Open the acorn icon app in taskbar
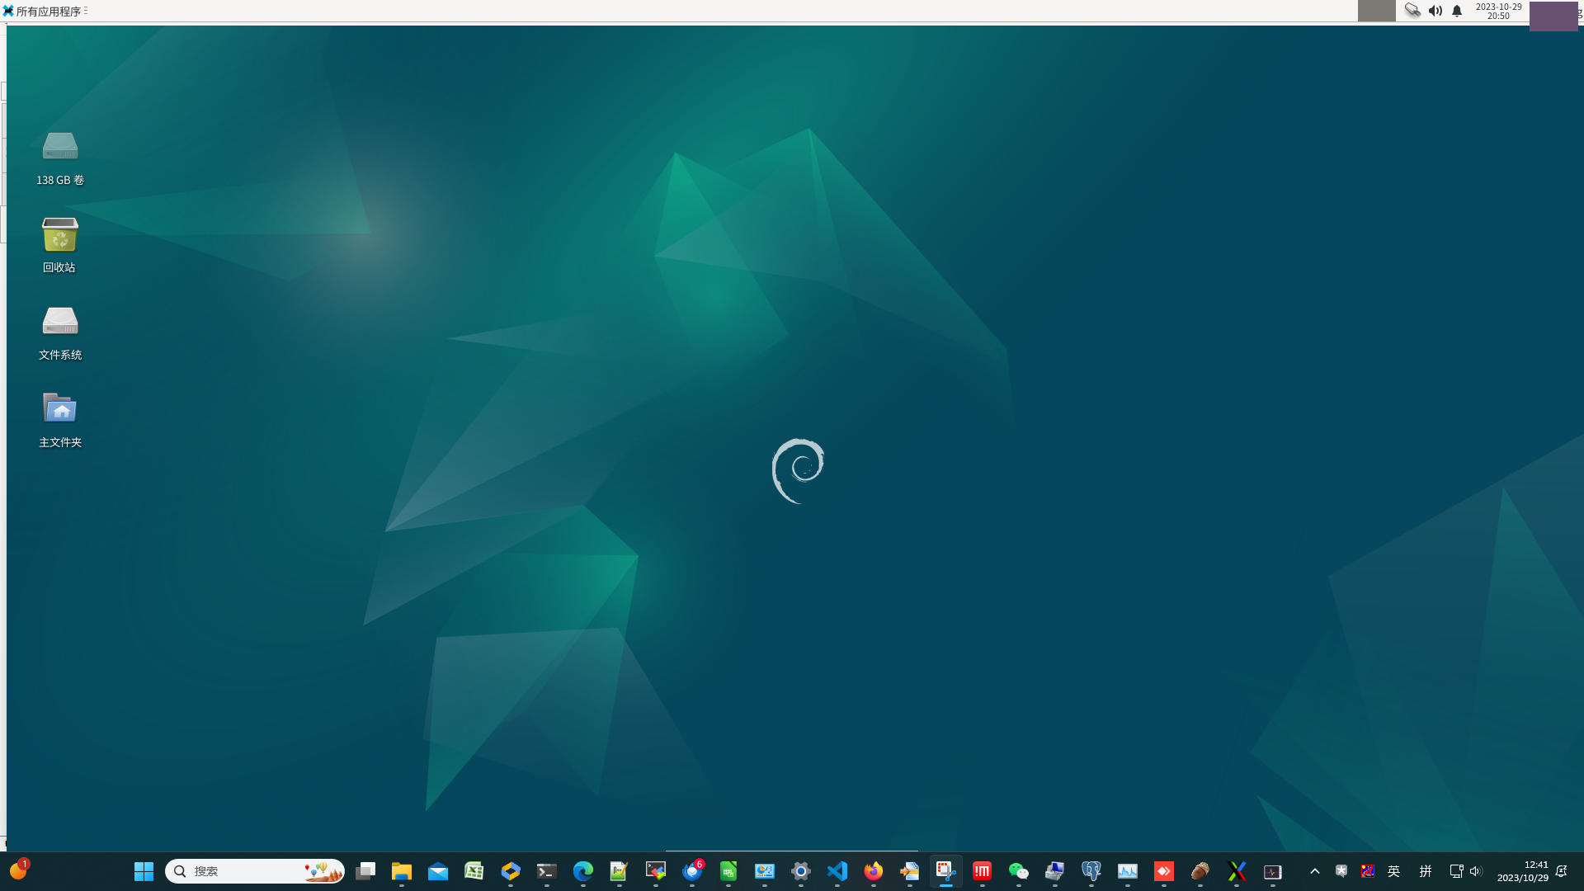The height and width of the screenshot is (891, 1584). (1200, 871)
